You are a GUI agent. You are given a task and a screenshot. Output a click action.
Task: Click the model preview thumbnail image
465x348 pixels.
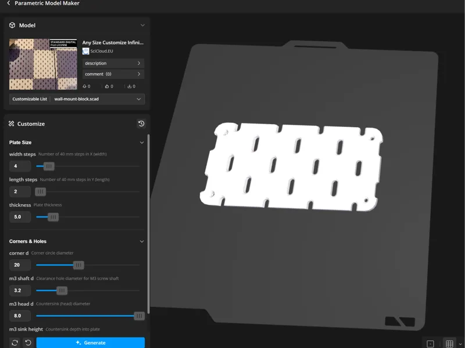[43, 64]
